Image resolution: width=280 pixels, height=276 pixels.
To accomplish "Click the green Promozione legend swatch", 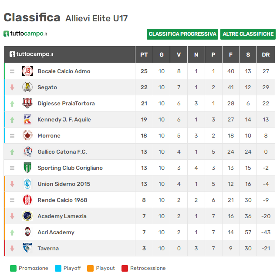I will pyautogui.click(x=13, y=268).
